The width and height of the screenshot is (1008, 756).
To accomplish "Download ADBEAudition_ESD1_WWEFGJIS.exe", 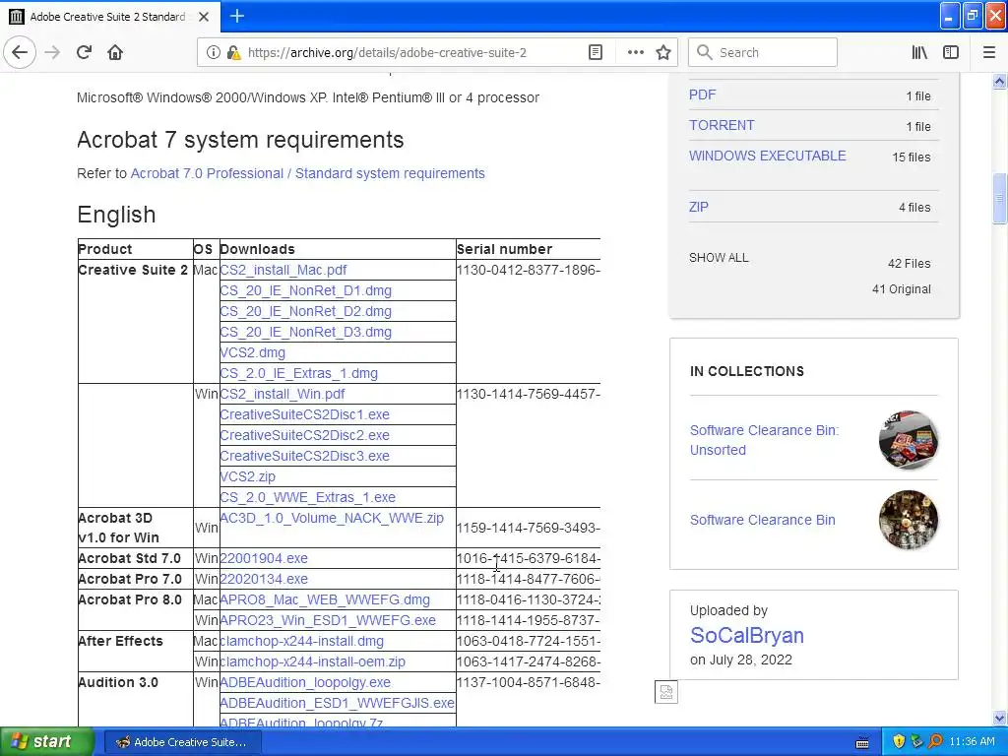I will click(x=337, y=703).
